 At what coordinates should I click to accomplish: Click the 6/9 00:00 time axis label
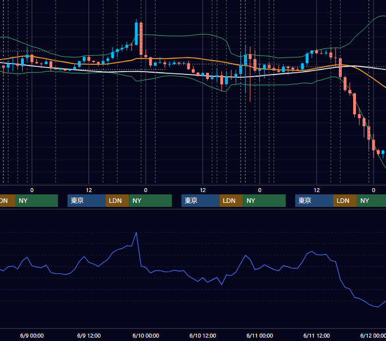click(x=32, y=335)
